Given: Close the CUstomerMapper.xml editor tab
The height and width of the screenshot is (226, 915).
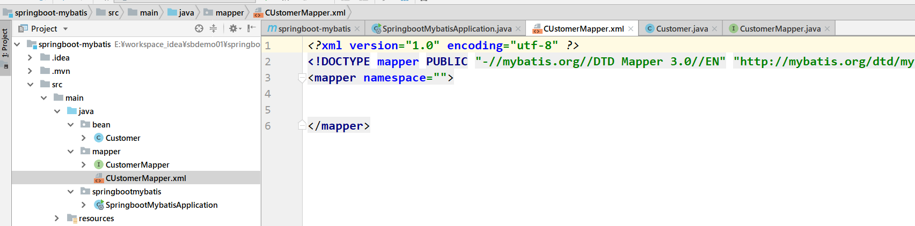Looking at the screenshot, I should (x=631, y=29).
